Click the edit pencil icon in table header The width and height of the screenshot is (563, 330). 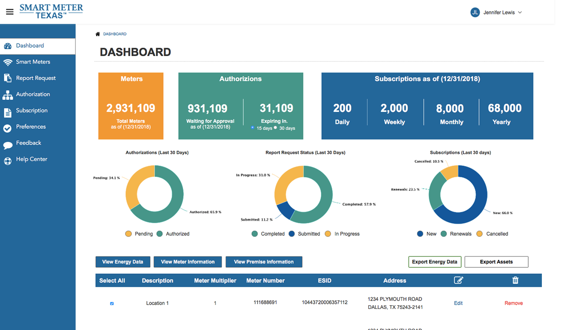click(458, 280)
